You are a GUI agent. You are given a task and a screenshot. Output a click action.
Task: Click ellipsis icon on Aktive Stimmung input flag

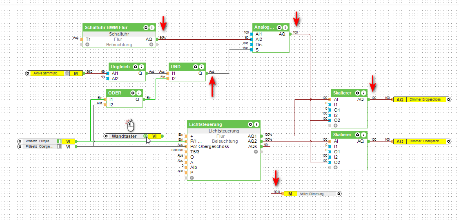coord(67,73)
